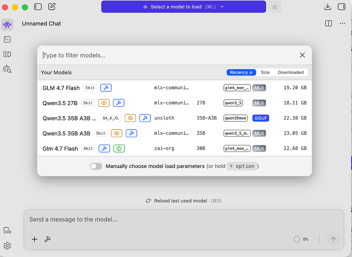This screenshot has width=352, height=257.
Task: Open the three-dot chat options menu
Action: 342,23
